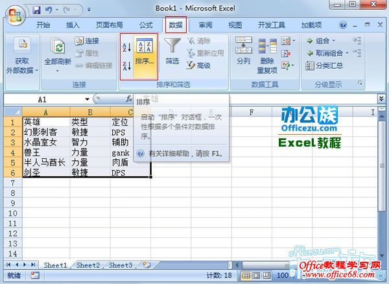The image size is (389, 284).
Task: Expand the 组合 dropdown arrow
Action: 334,41
